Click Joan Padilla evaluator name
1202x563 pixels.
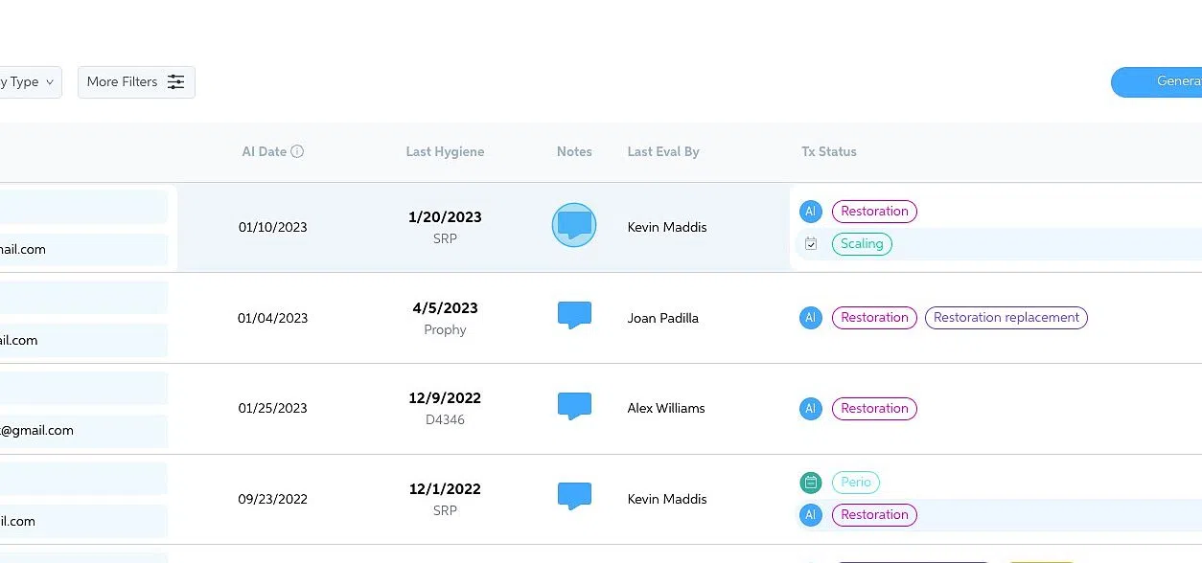663,318
